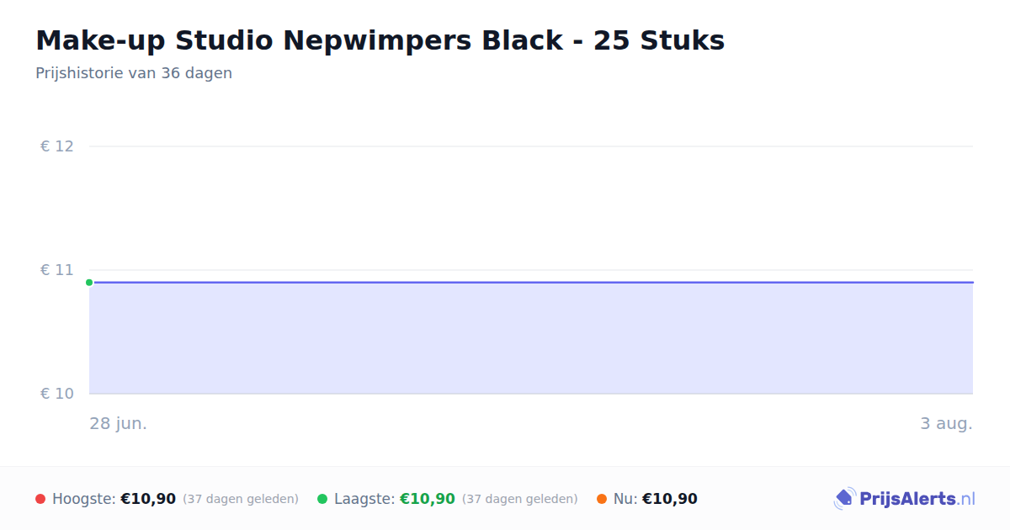Click the blue price line in chart
The height and width of the screenshot is (530, 1010).
tap(531, 283)
